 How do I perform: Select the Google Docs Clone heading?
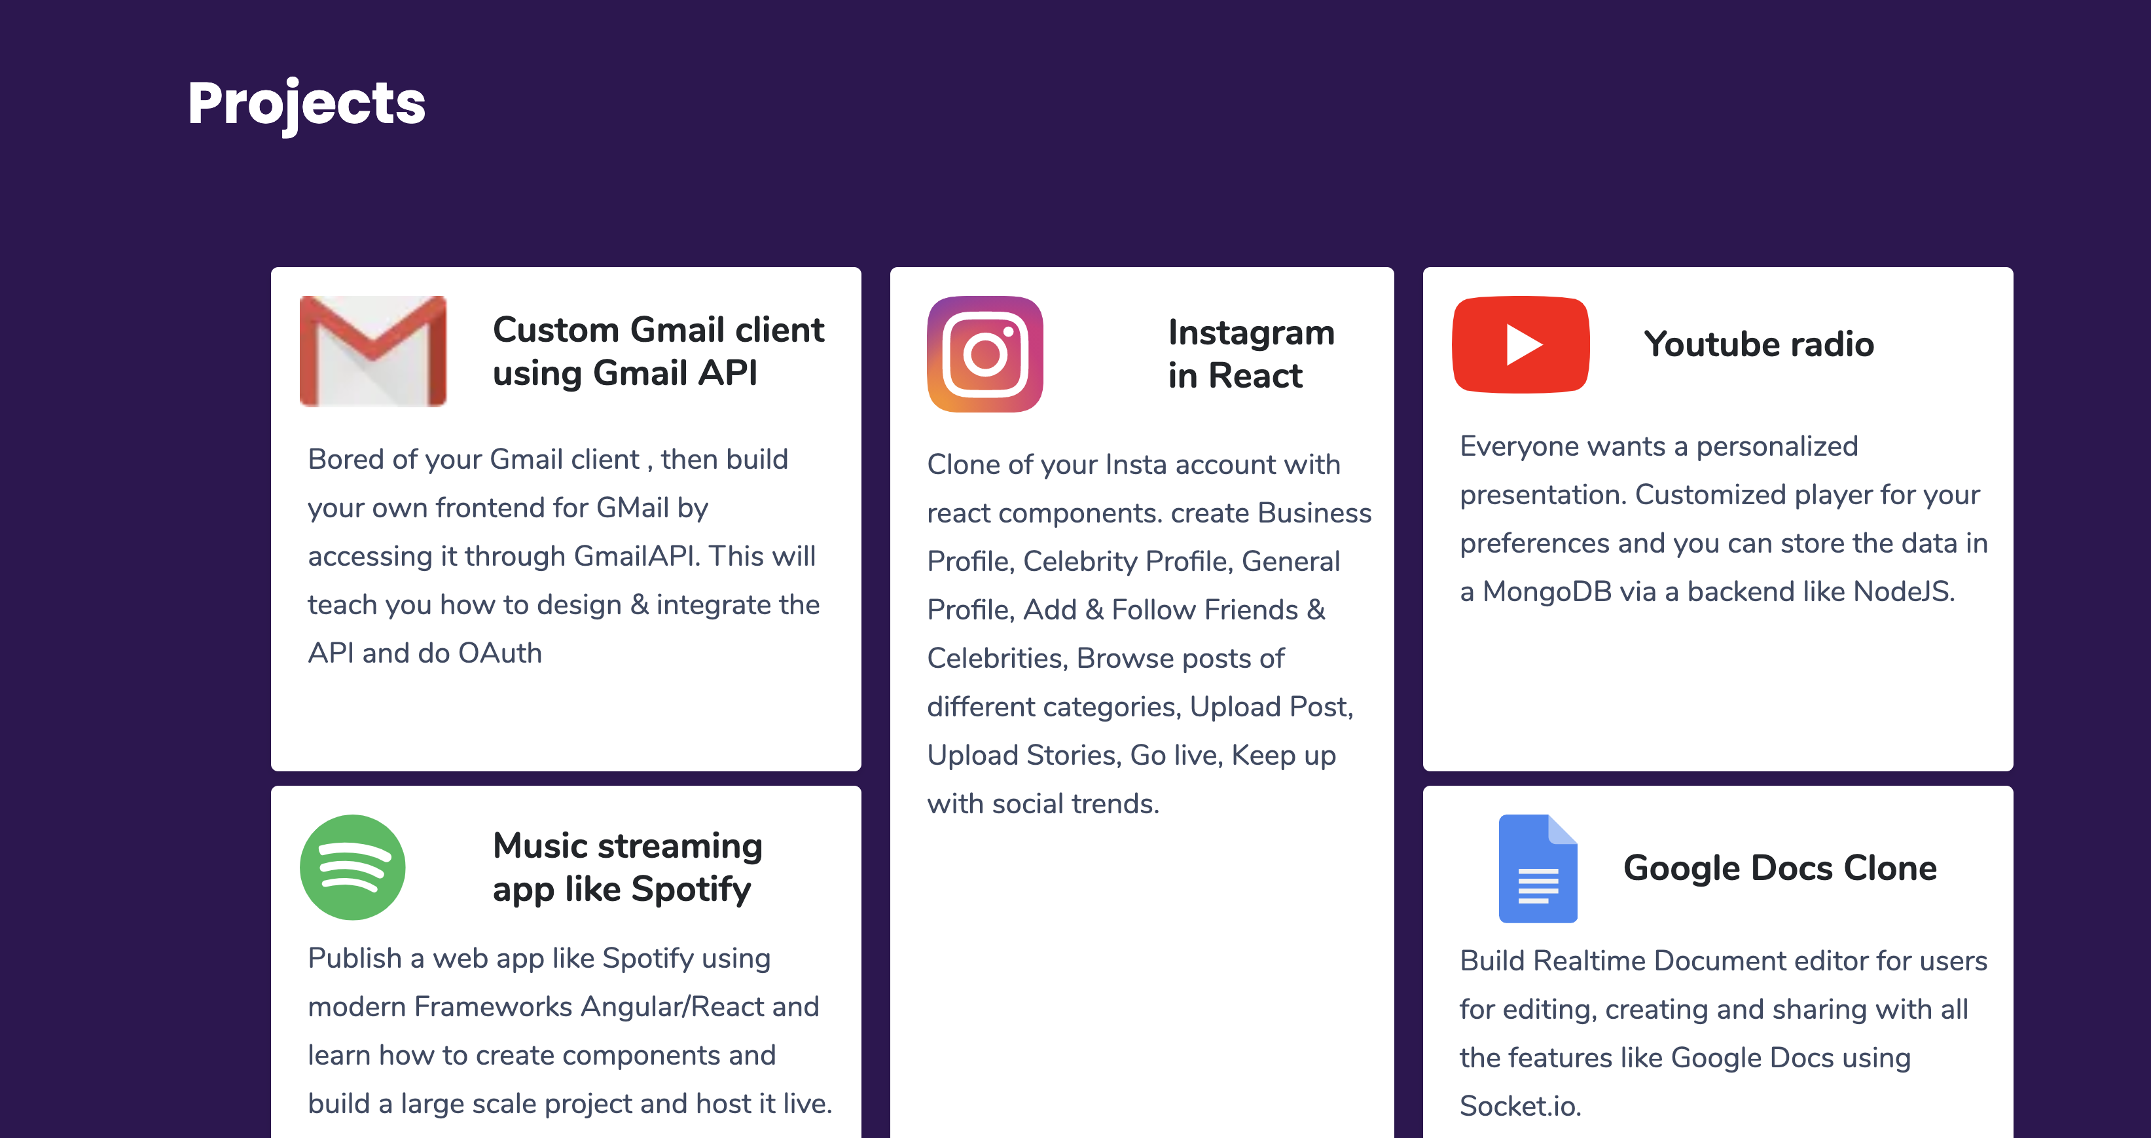pyautogui.click(x=1779, y=868)
